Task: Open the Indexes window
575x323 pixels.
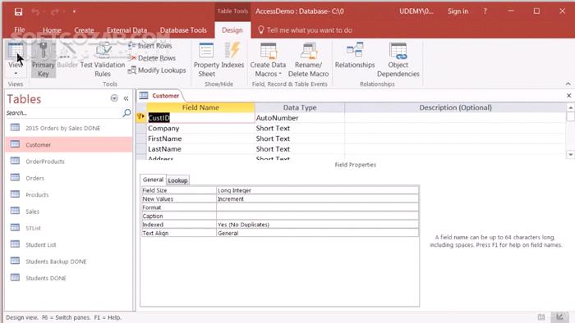Action: pyautogui.click(x=232, y=55)
